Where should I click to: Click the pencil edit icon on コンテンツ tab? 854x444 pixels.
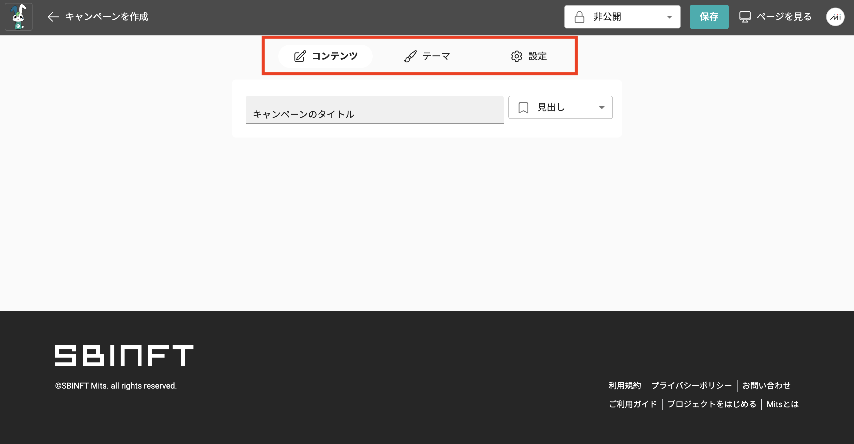(x=300, y=56)
